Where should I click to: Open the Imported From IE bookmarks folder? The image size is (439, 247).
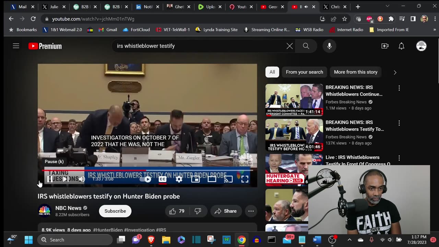(x=389, y=30)
